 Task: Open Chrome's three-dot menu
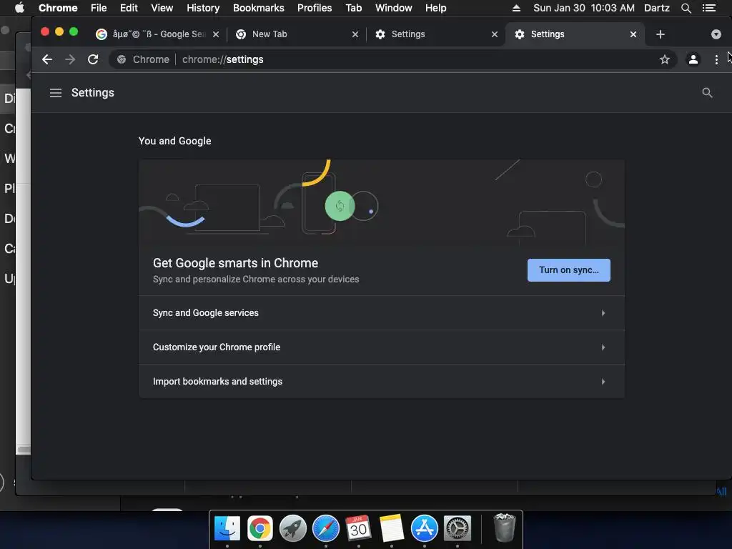pyautogui.click(x=716, y=59)
